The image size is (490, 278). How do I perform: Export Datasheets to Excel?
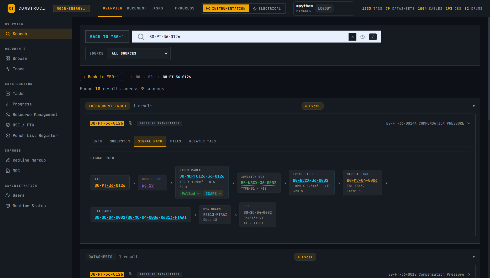[305, 257]
